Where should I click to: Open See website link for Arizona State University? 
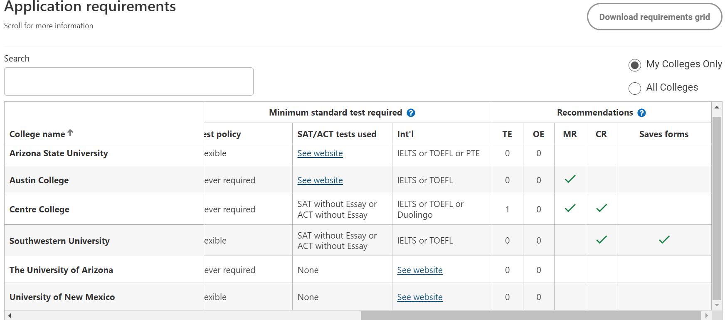click(x=320, y=153)
